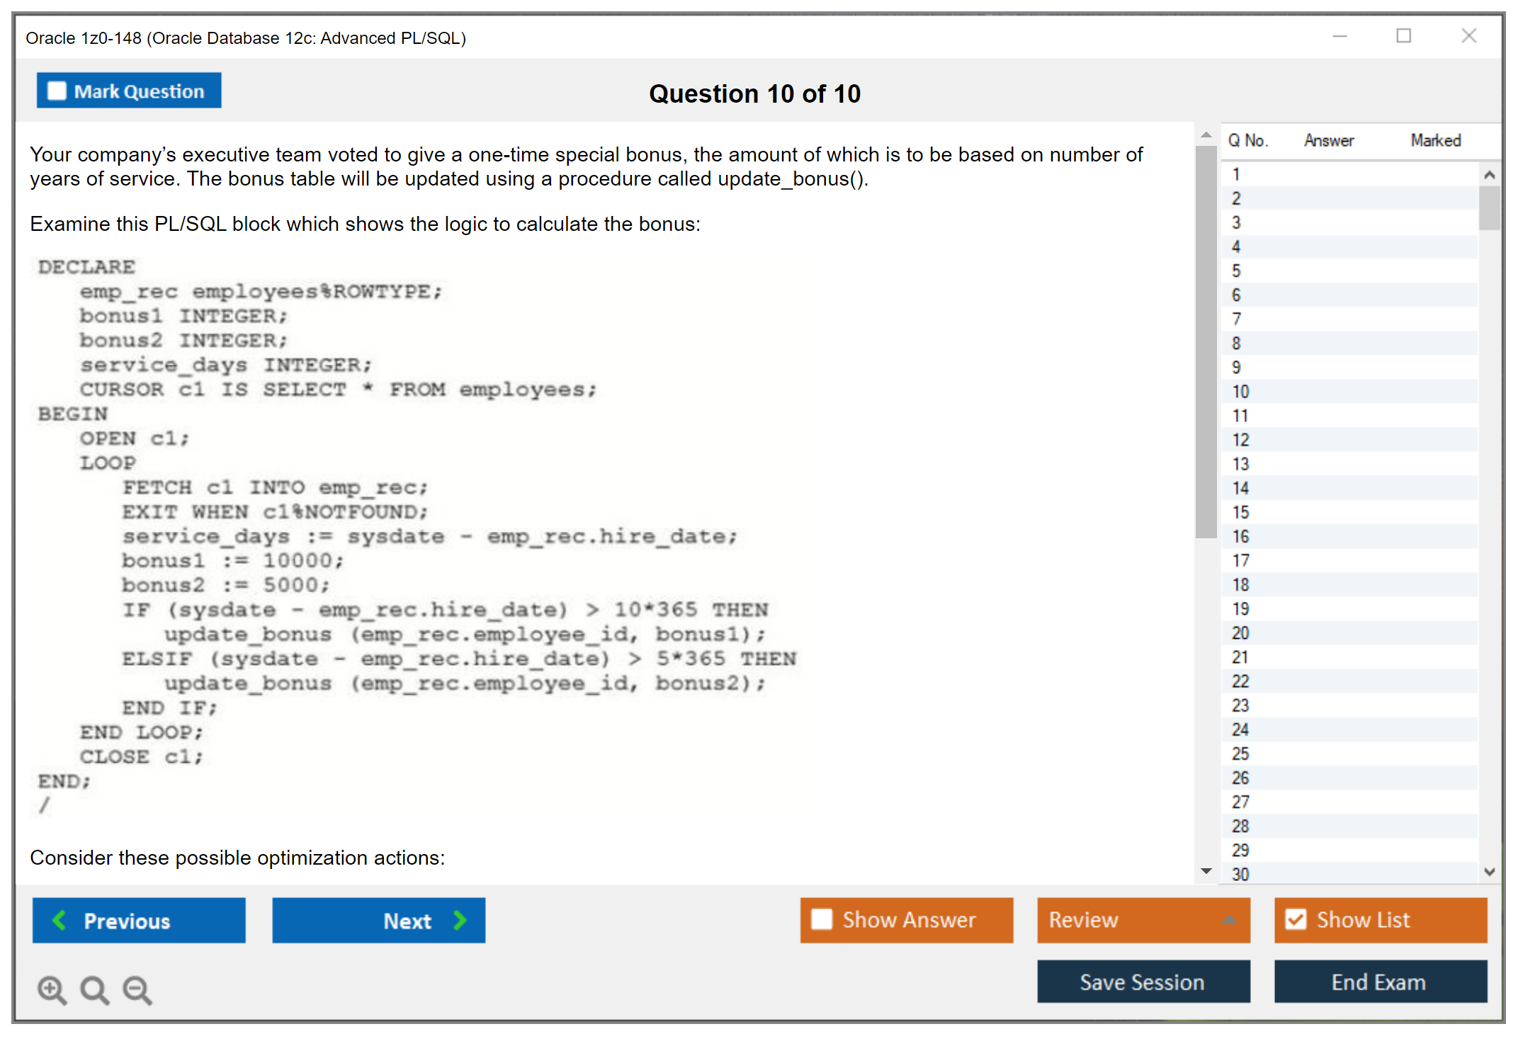Click the zoom out magnifier icon
The height and width of the screenshot is (1041, 1523).
point(137,989)
